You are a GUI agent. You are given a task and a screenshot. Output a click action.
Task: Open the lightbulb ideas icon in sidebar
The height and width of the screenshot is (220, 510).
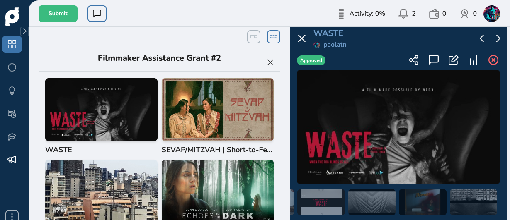coord(12,91)
